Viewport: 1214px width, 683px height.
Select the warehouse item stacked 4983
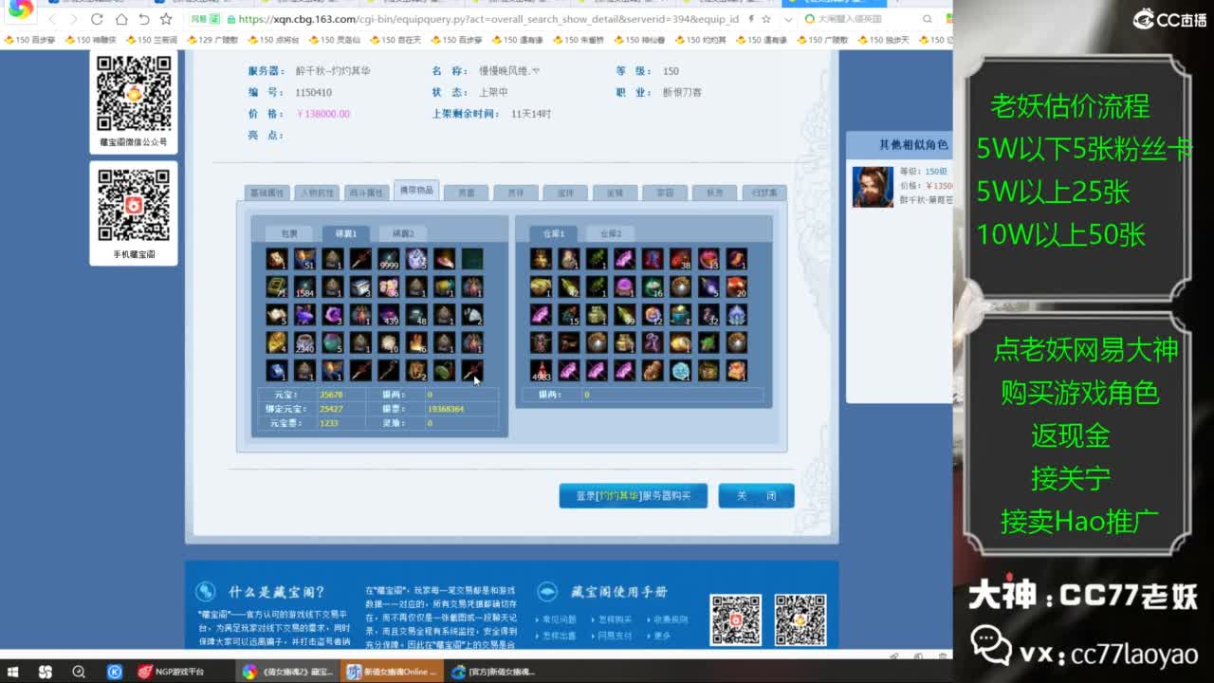(x=541, y=371)
